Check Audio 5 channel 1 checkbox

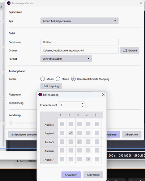click(x=62, y=142)
